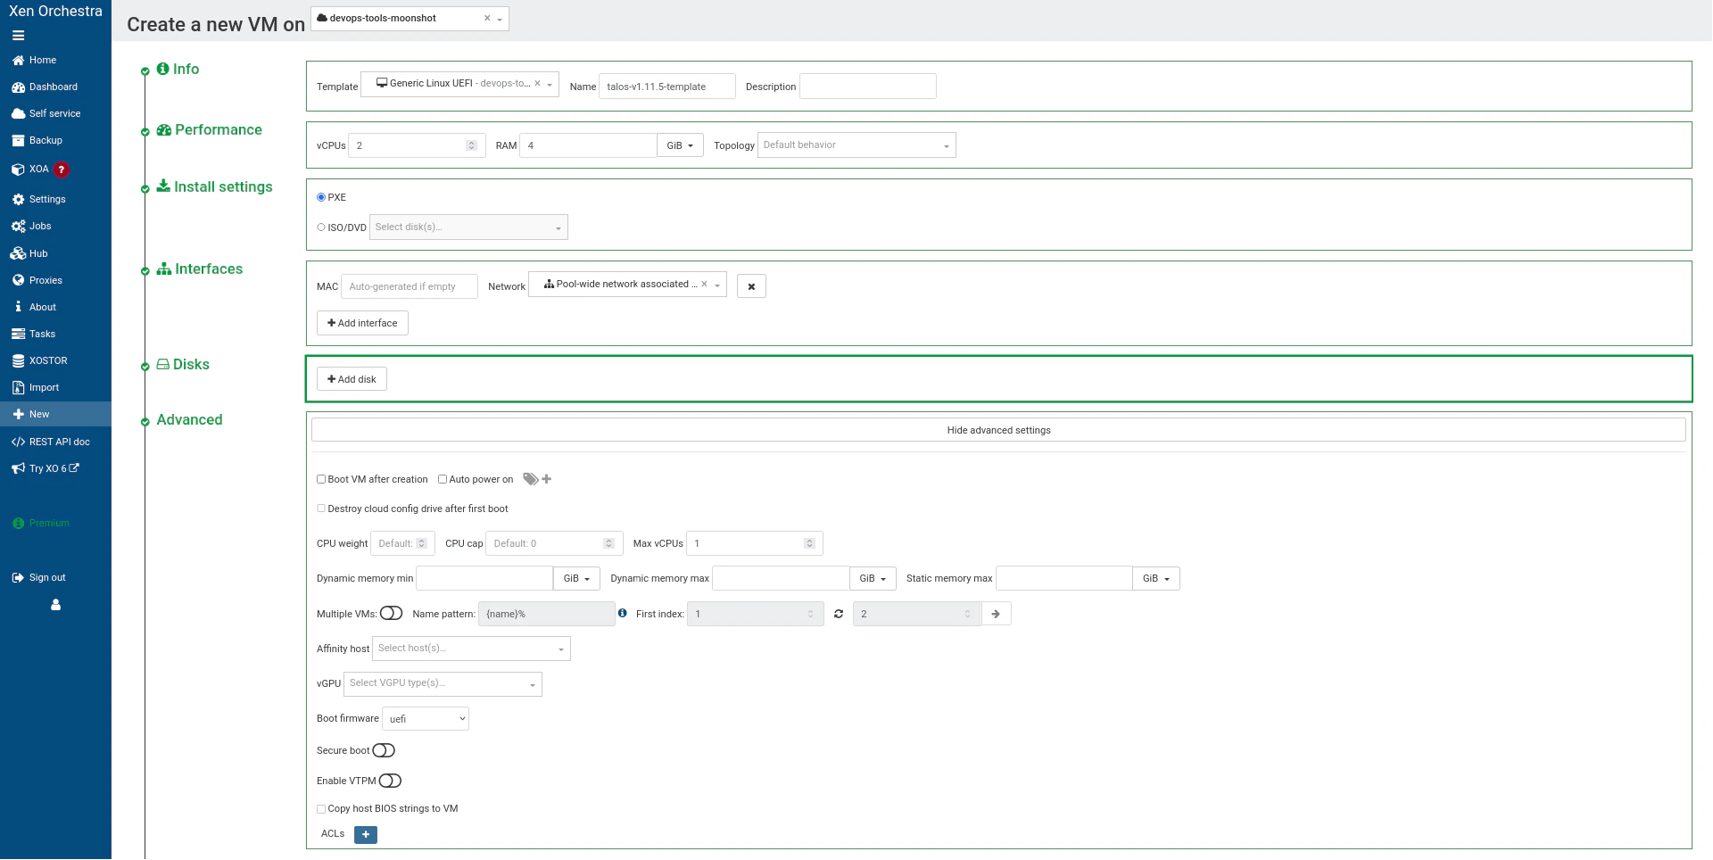Toggle Secure boot on

(x=384, y=750)
